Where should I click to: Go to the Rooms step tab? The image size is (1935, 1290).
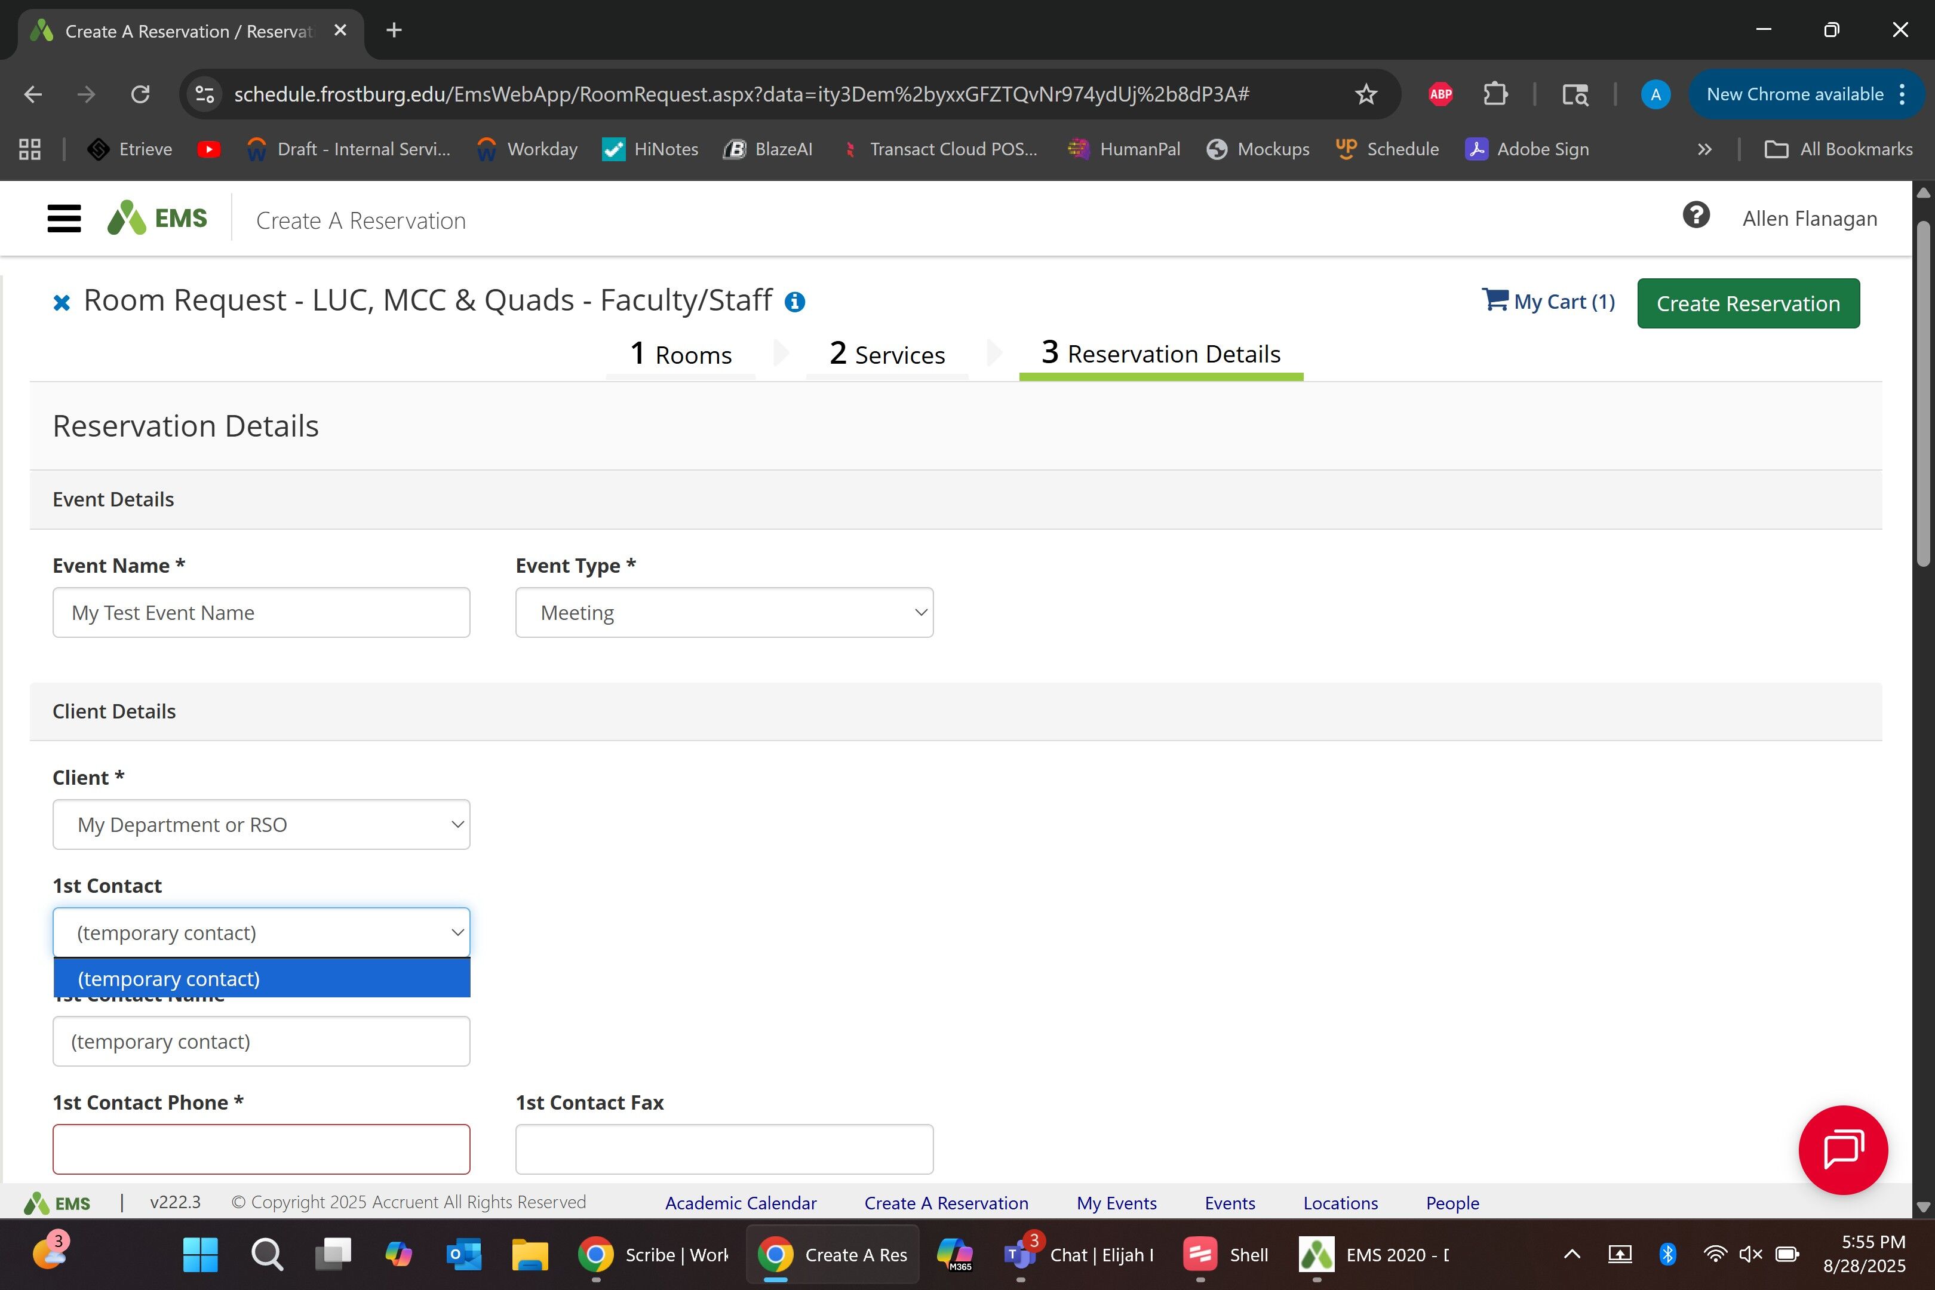pyautogui.click(x=680, y=355)
